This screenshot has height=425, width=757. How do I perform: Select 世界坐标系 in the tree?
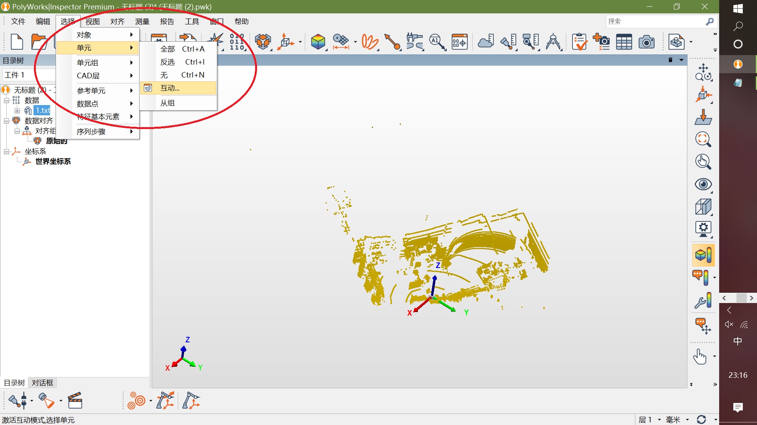[x=53, y=161]
